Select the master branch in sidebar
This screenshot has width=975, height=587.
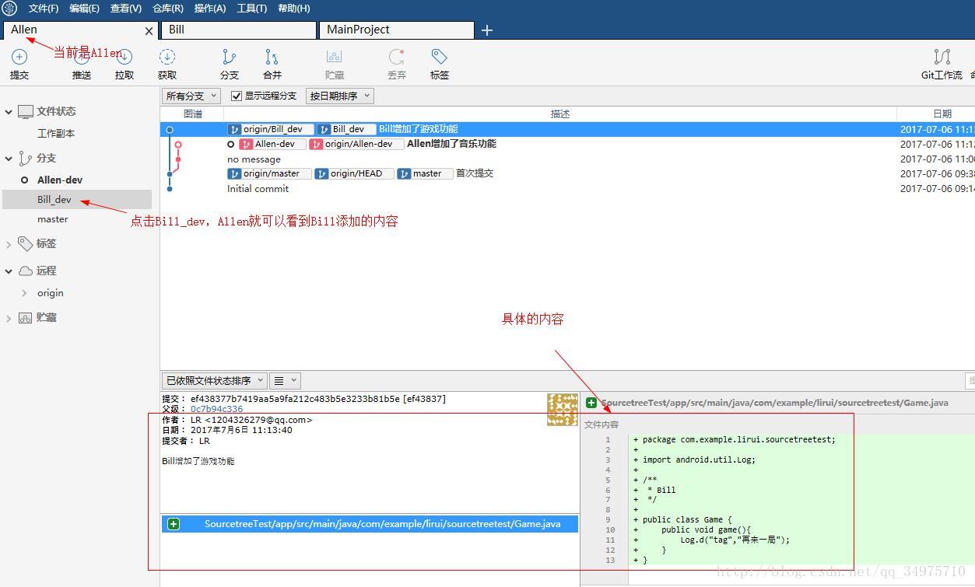(53, 219)
